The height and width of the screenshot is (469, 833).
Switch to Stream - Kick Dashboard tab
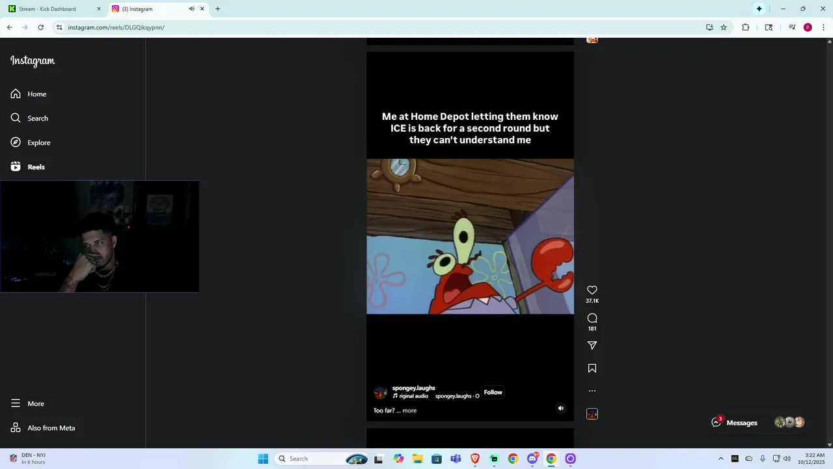[55, 9]
